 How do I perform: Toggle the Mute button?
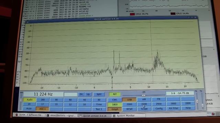click(x=29, y=109)
